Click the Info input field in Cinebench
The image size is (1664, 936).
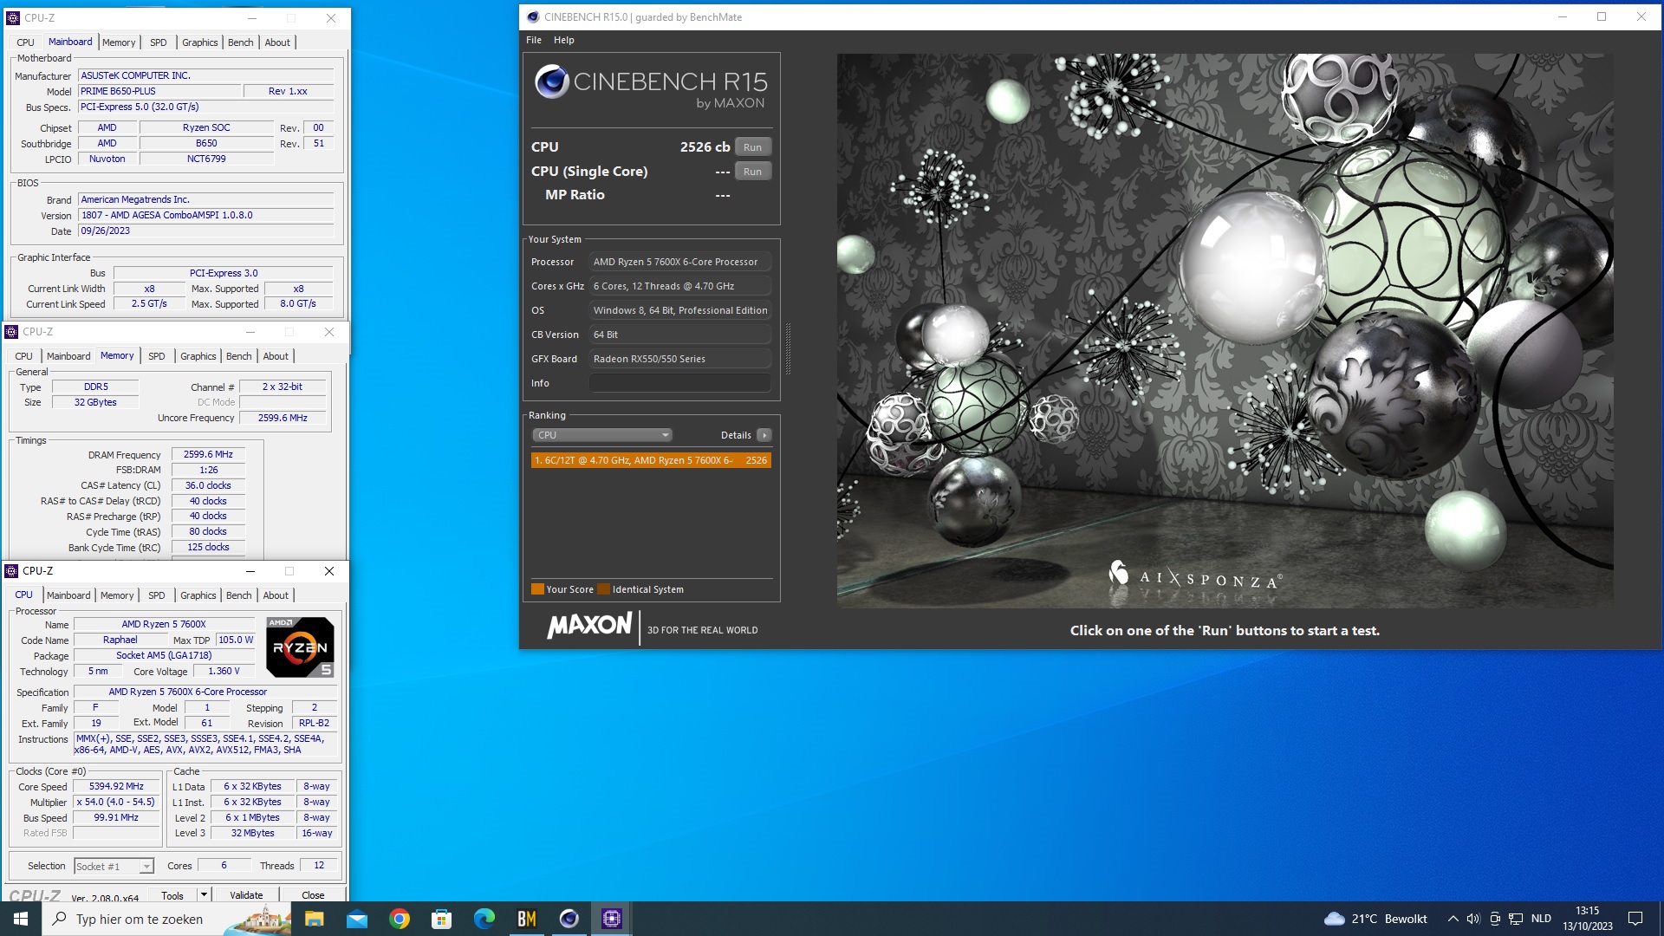click(x=680, y=383)
